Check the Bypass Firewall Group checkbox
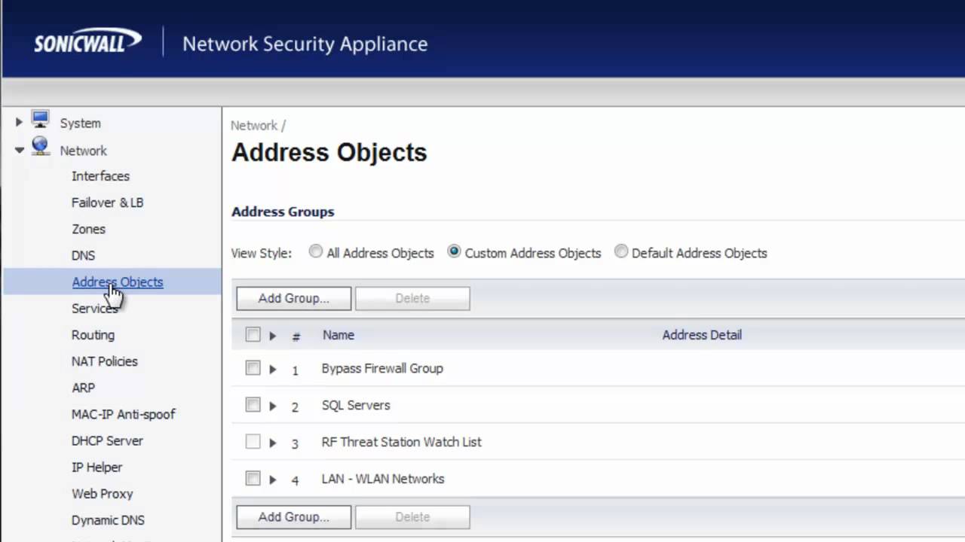 (x=253, y=368)
